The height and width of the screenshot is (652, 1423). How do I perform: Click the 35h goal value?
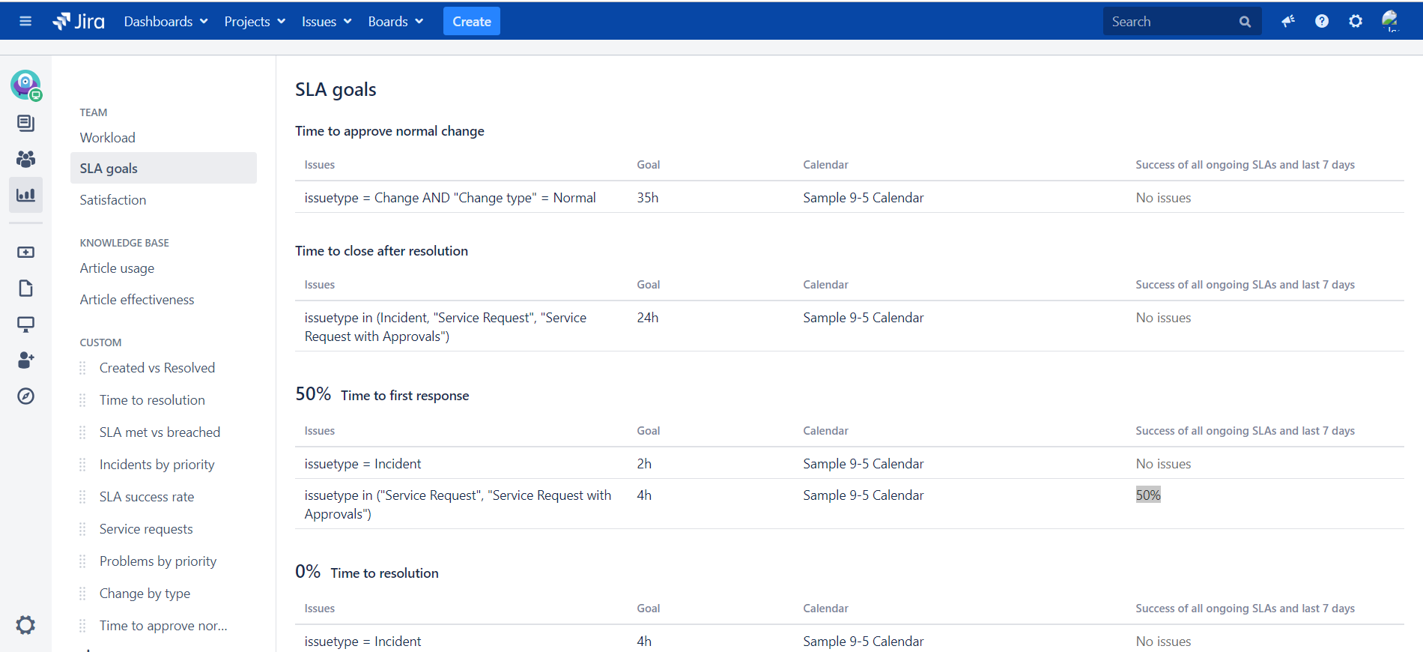click(x=648, y=198)
